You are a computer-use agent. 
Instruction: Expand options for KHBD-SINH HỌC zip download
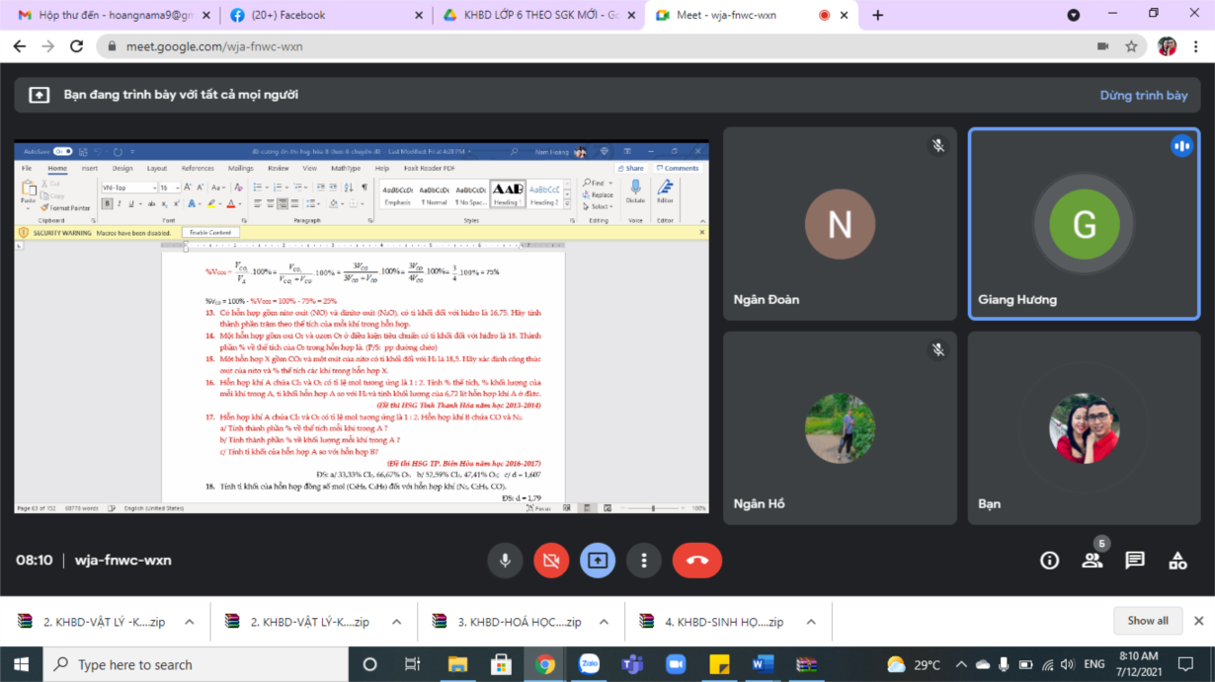[811, 622]
